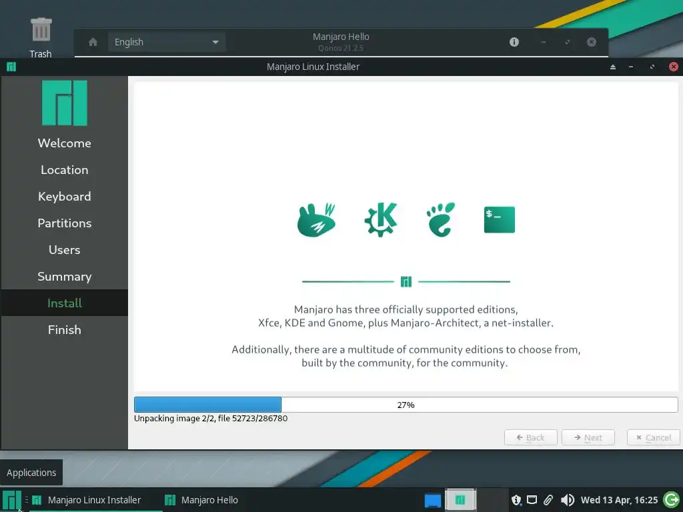The image size is (683, 512).
Task: Click the window list handle in the panel
Action: click(x=27, y=500)
